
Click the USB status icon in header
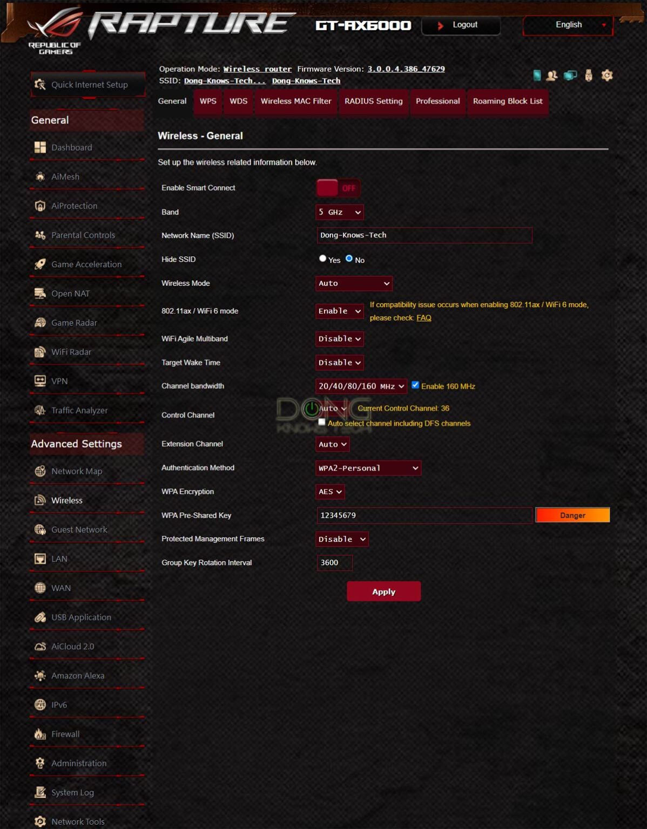click(x=589, y=76)
